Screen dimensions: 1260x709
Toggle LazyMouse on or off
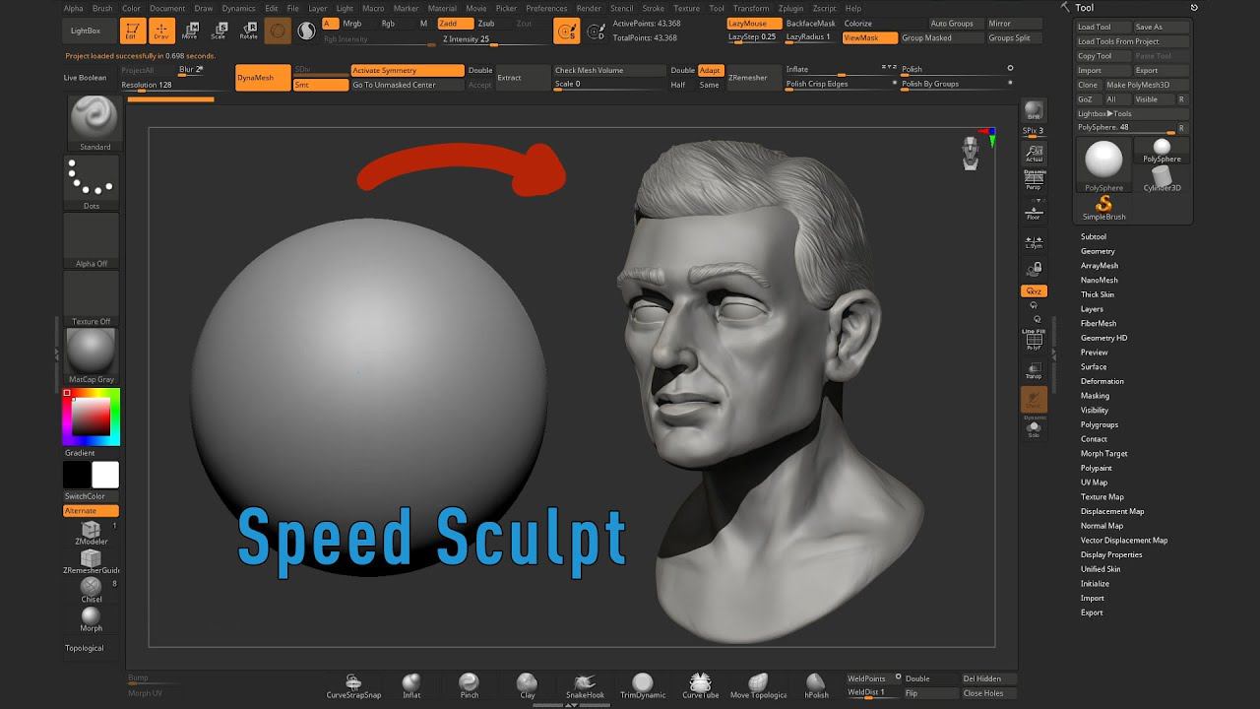click(x=754, y=24)
